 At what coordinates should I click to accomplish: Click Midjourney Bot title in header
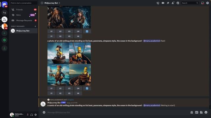[51, 3]
